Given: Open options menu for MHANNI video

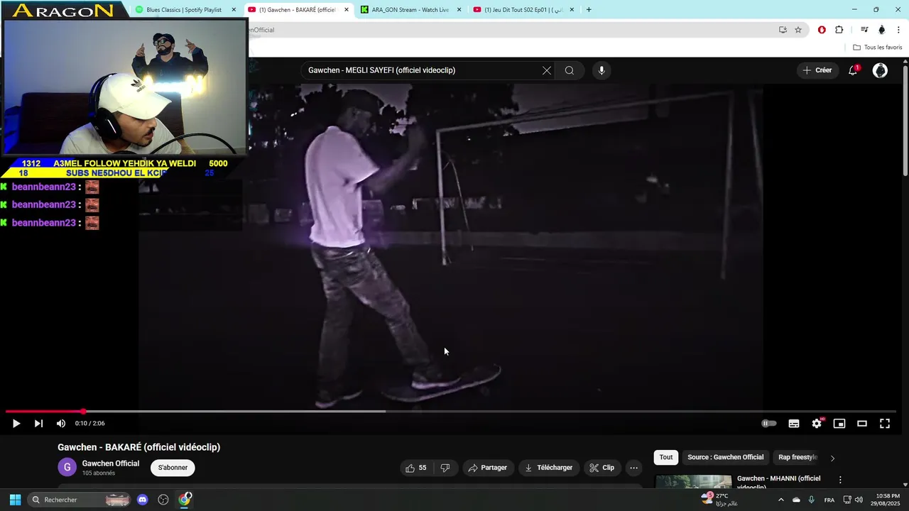Looking at the screenshot, I should [840, 480].
